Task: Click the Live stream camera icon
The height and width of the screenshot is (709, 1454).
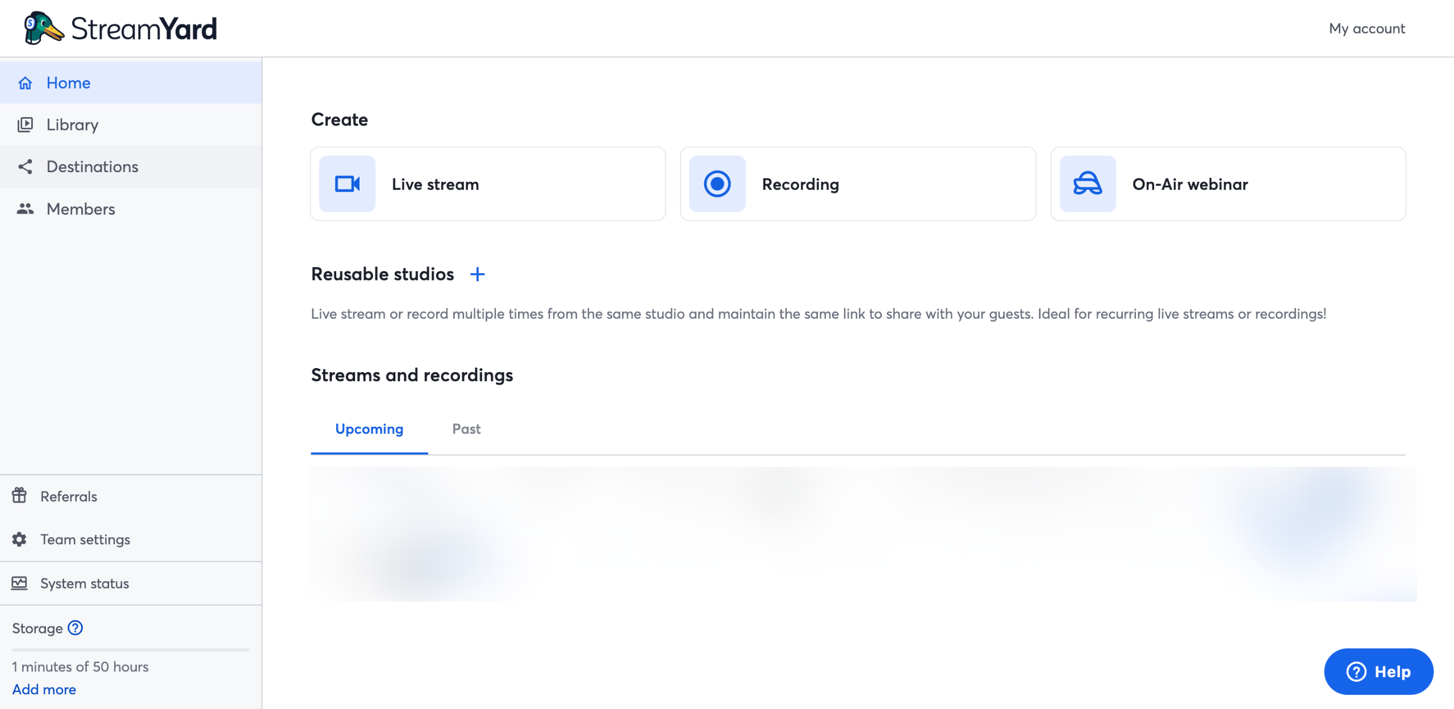Action: pyautogui.click(x=346, y=183)
